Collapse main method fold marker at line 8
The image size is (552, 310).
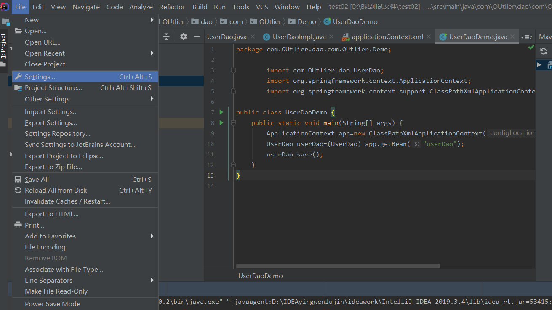(233, 123)
